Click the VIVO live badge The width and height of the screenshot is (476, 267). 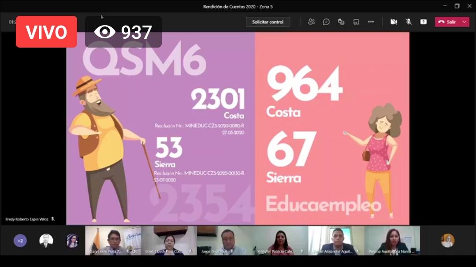(46, 32)
